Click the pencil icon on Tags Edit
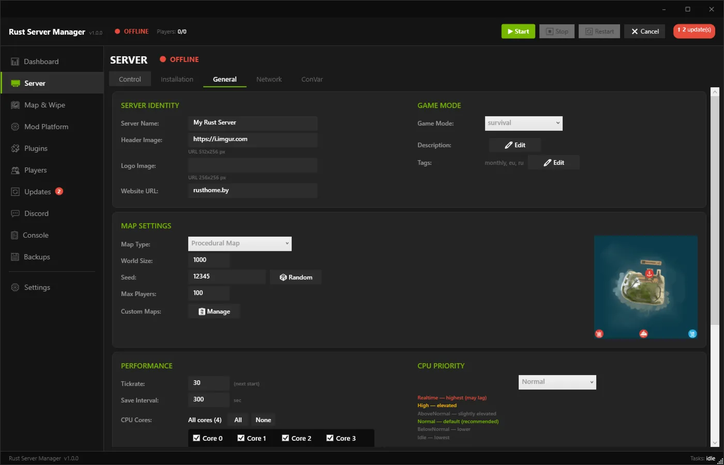 [x=547, y=163]
